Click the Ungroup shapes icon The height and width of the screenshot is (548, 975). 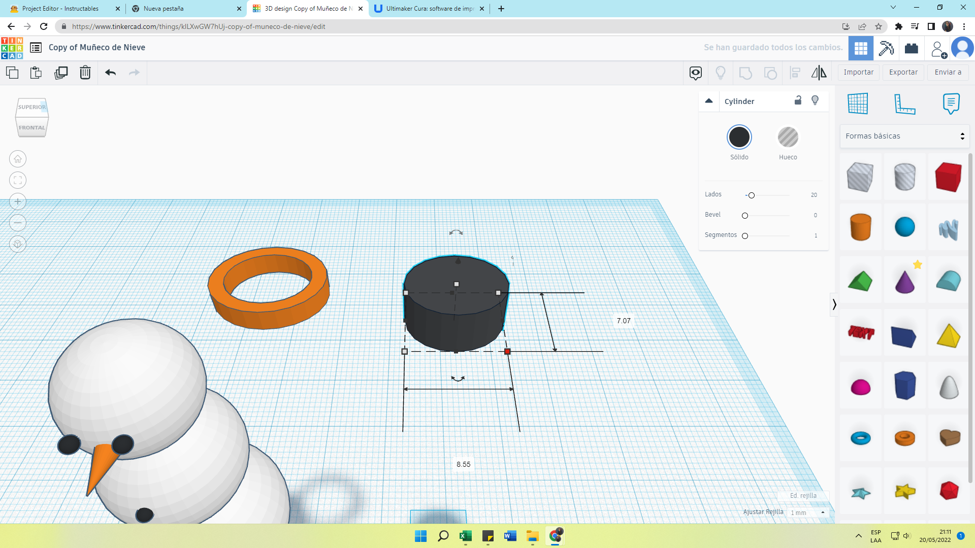click(770, 73)
